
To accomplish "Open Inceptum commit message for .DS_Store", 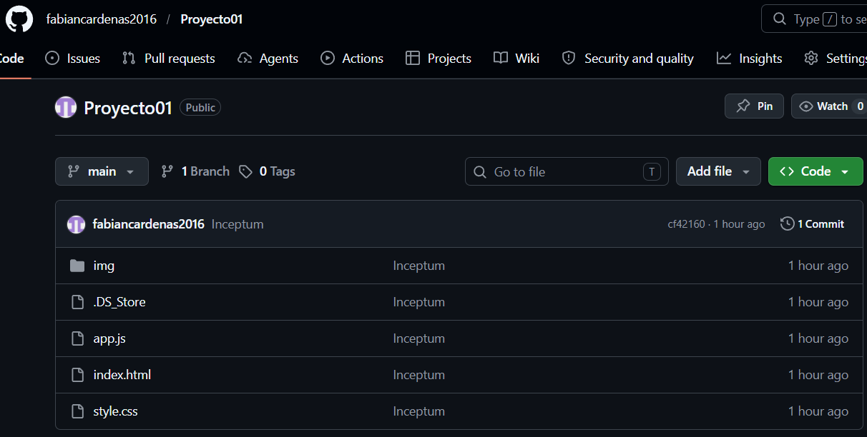I will 419,302.
